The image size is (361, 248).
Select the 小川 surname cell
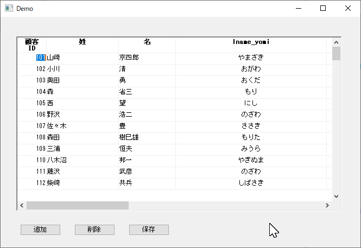[x=83, y=69]
